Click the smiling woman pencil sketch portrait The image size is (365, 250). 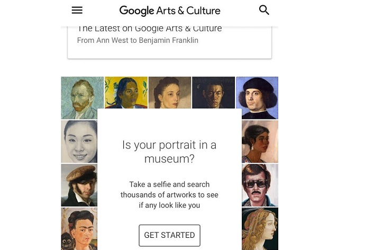click(79, 141)
